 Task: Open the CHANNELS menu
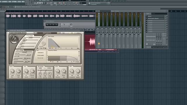pos(5,2)
